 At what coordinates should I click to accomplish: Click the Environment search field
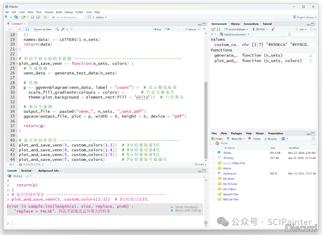coord(301,34)
